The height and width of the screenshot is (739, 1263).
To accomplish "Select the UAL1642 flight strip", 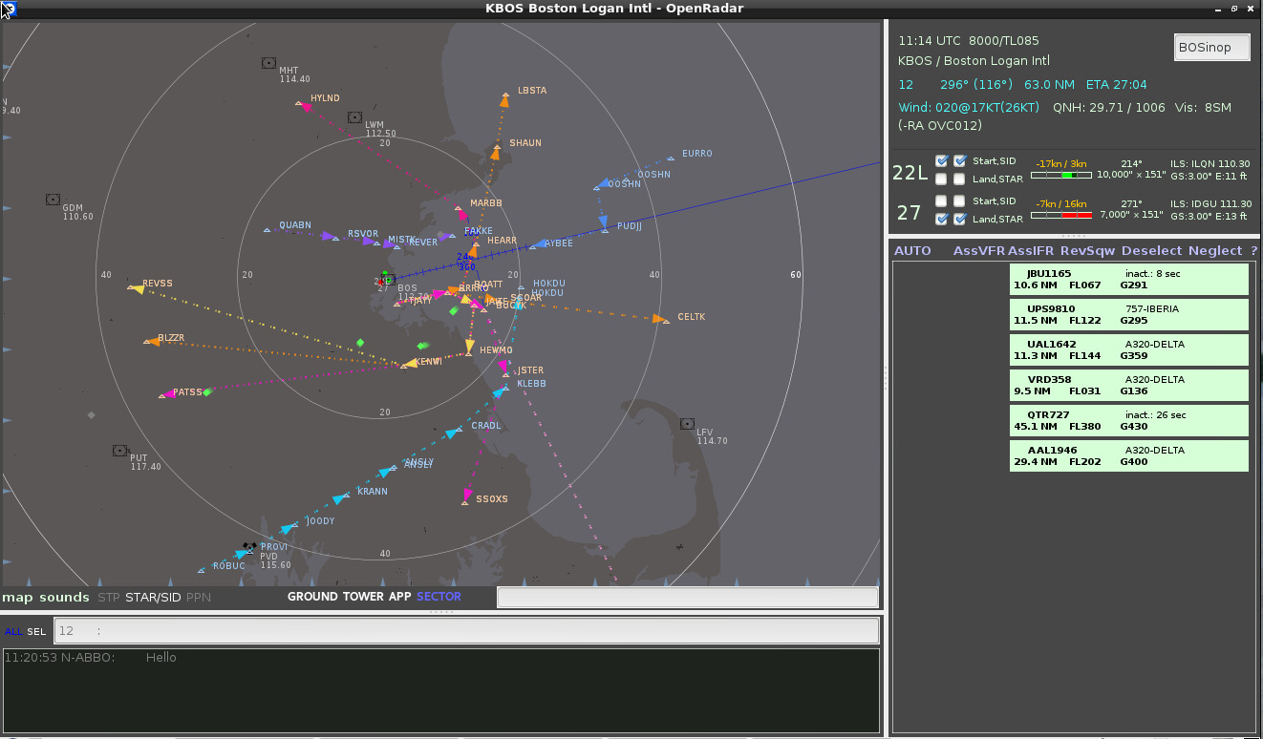I will click(x=1129, y=349).
